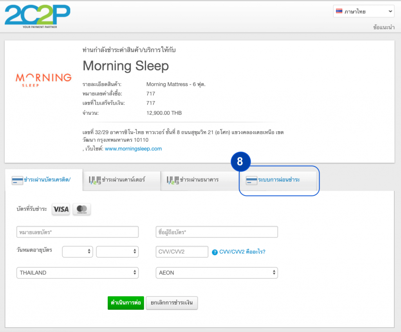Focus the หมายเลขบัตร card number field

pos(78,232)
